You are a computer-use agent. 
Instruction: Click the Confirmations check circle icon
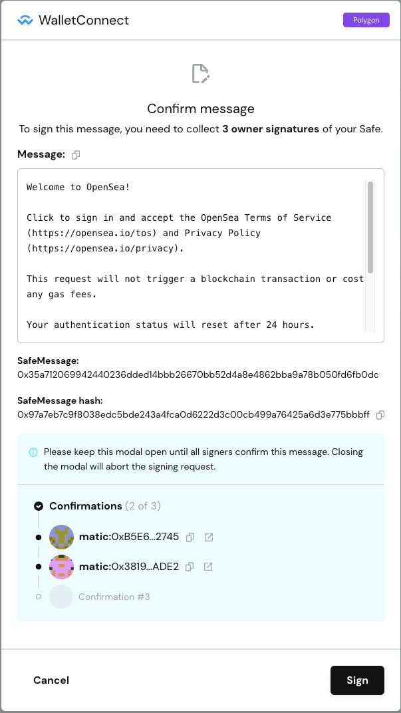pos(39,506)
